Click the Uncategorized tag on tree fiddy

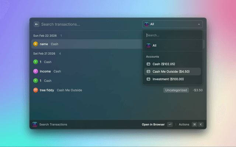tap(176, 90)
